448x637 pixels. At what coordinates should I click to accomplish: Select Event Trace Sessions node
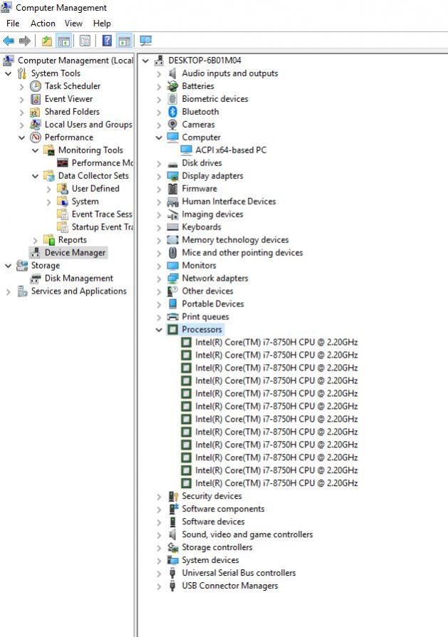tap(102, 214)
